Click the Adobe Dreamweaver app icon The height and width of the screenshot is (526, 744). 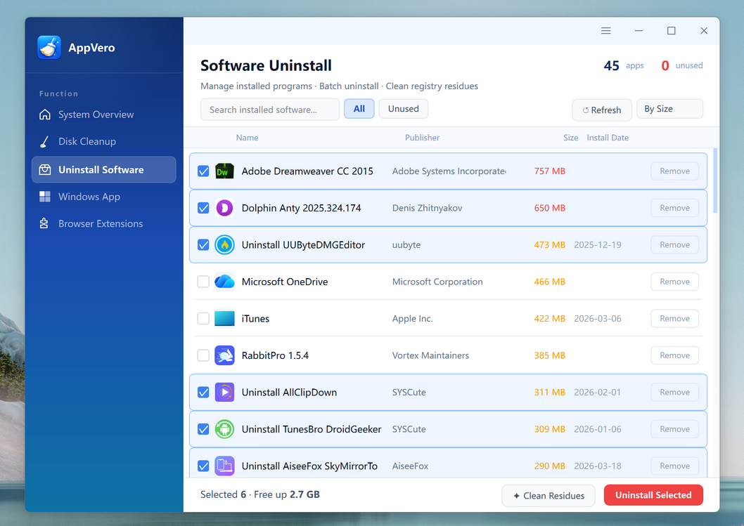(x=224, y=171)
